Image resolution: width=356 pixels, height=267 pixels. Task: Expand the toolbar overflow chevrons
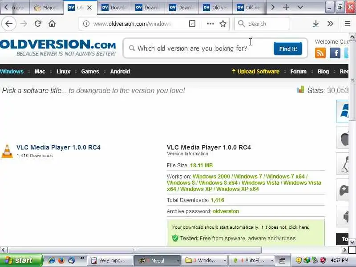(330, 24)
